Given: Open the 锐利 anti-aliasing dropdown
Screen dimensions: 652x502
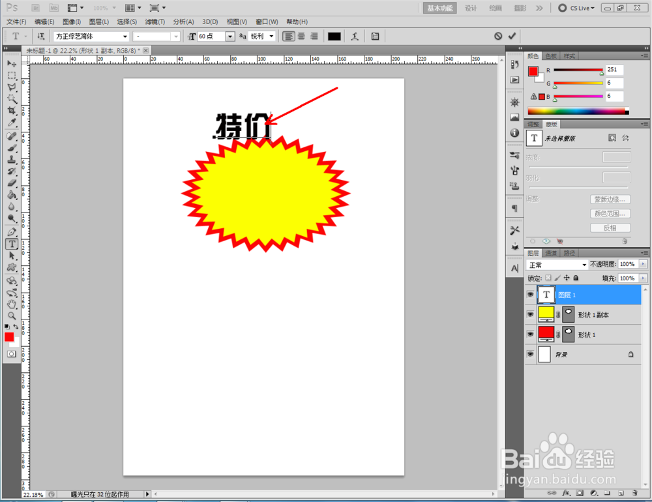Looking at the screenshot, I should point(261,36).
